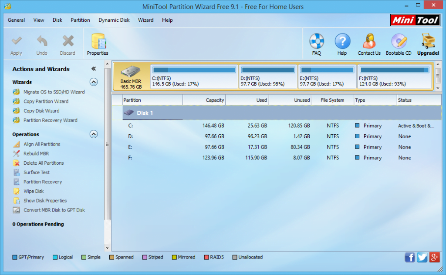This screenshot has width=446, height=275.
Task: Open the Facebook page icon
Action: pyautogui.click(x=409, y=257)
